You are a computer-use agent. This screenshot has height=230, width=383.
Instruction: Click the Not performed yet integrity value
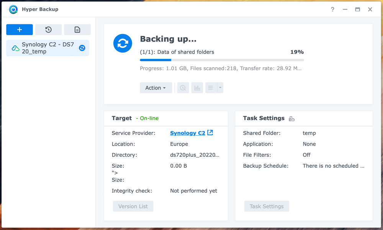(x=193, y=191)
